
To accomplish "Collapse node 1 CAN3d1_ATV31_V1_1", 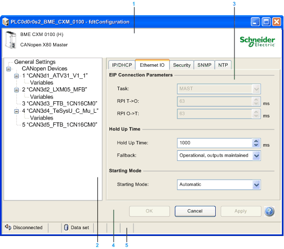I will 17,76.
